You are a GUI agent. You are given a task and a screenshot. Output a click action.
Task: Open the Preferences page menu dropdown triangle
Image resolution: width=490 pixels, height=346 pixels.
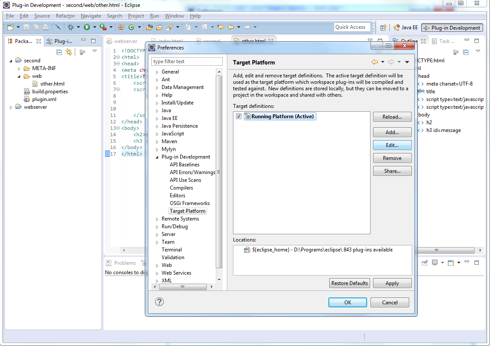(407, 62)
